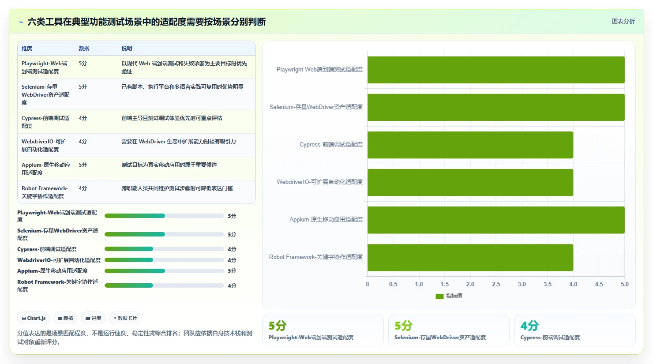Click the 5.0 x-axis tick label
653x364 pixels.
pyautogui.click(x=625, y=285)
